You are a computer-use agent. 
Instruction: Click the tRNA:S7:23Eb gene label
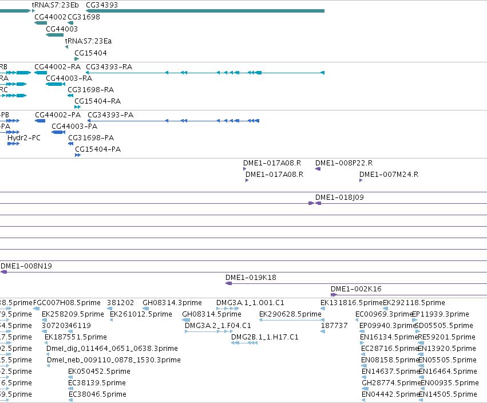[x=56, y=5]
